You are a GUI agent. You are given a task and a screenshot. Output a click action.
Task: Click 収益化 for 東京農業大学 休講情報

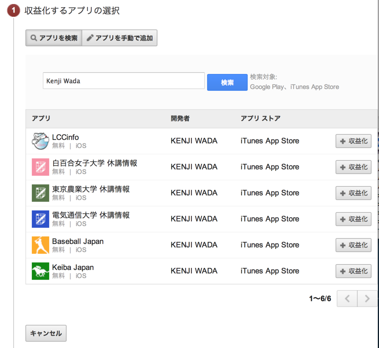353,193
